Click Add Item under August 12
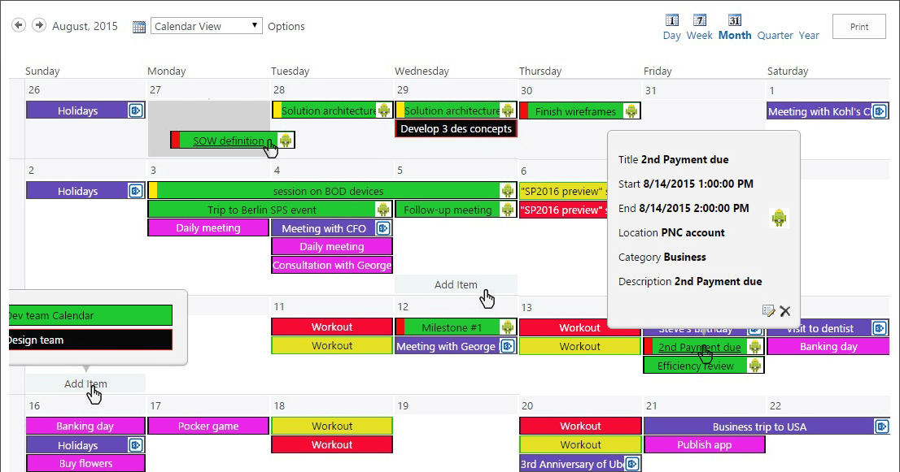 pos(456,284)
